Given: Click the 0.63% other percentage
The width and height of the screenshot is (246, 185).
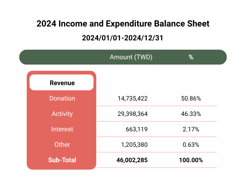Looking at the screenshot, I should click(191, 145).
